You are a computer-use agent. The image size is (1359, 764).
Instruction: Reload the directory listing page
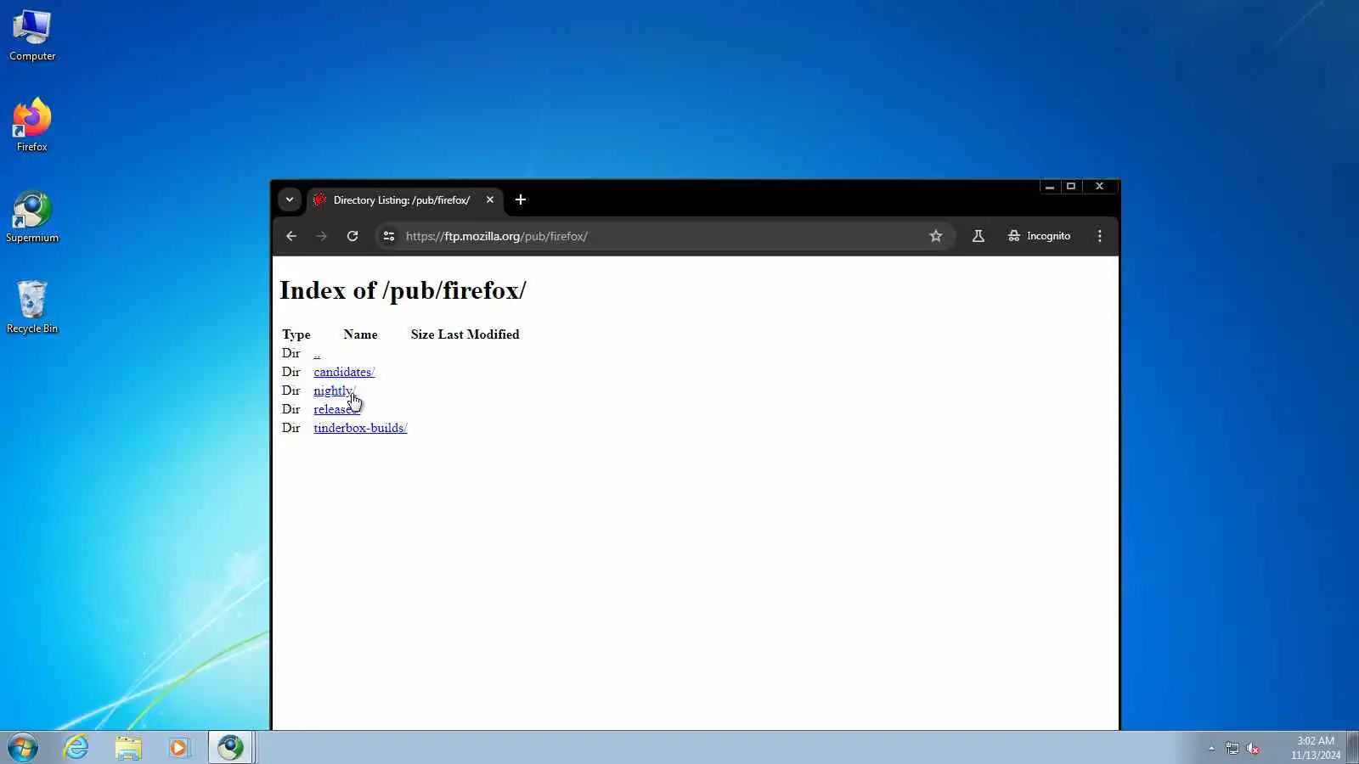352,236
